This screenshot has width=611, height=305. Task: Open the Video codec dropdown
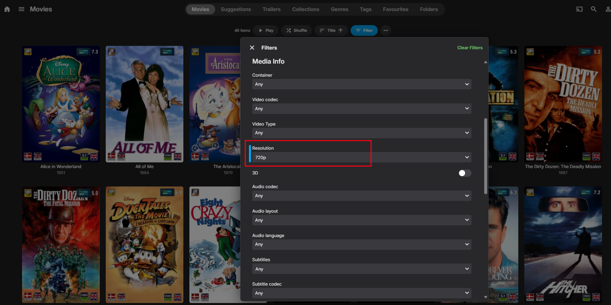pyautogui.click(x=362, y=109)
